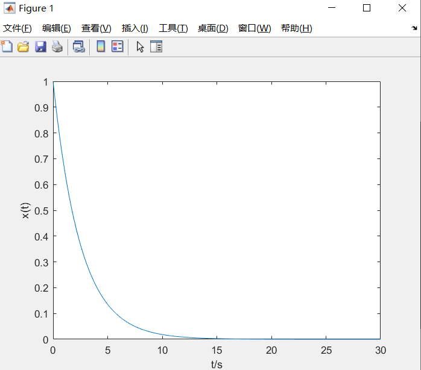The image size is (421, 370).
Task: Save the figure with the floppy icon
Action: pyautogui.click(x=40, y=46)
